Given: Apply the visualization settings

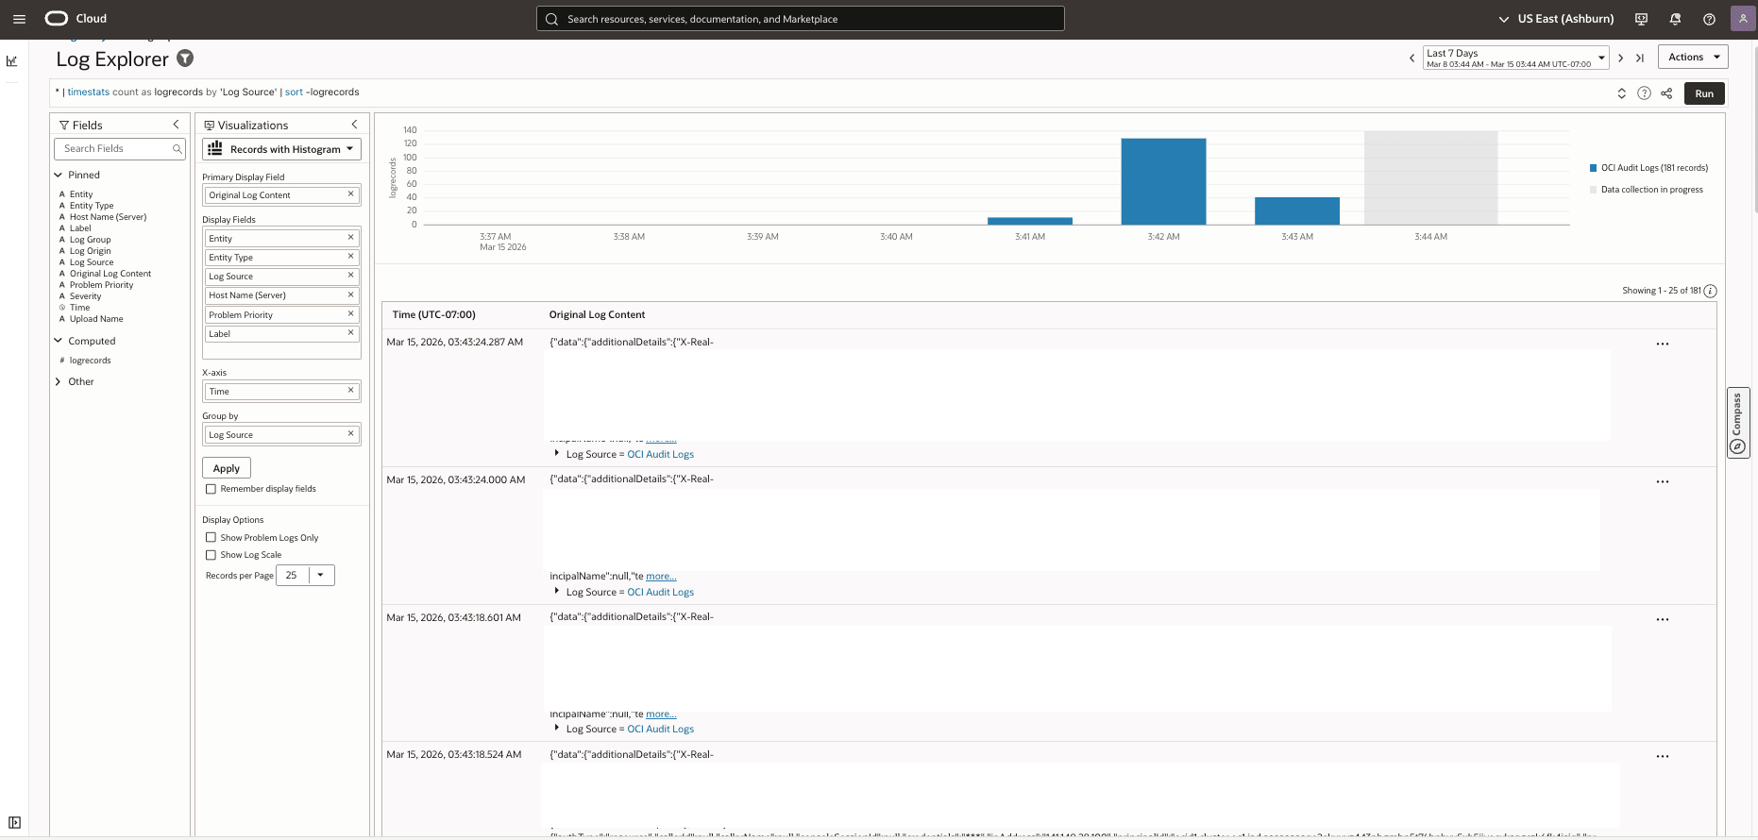Looking at the screenshot, I should point(227,468).
